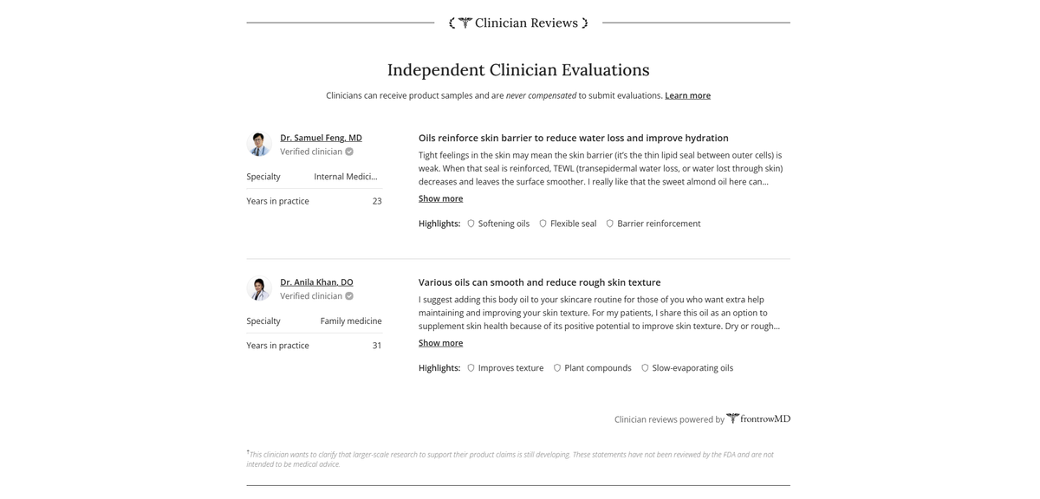Screen dimensions: 1040x499
Task: Click shield icon next to Slow-evaporating oils
Action: coord(645,368)
